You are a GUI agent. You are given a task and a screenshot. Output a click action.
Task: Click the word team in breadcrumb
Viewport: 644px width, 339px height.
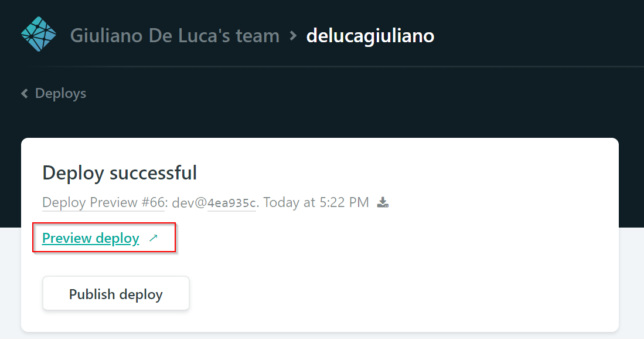click(x=257, y=36)
